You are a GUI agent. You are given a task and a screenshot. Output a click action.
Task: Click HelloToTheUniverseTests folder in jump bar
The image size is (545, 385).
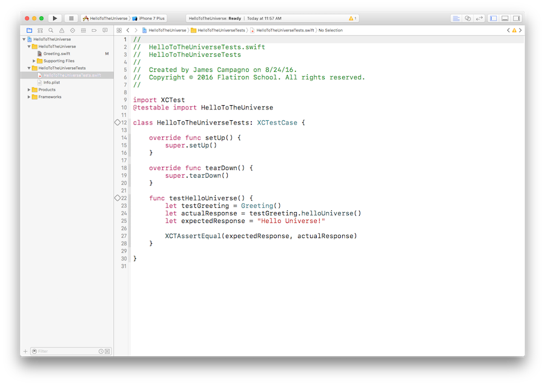point(218,31)
